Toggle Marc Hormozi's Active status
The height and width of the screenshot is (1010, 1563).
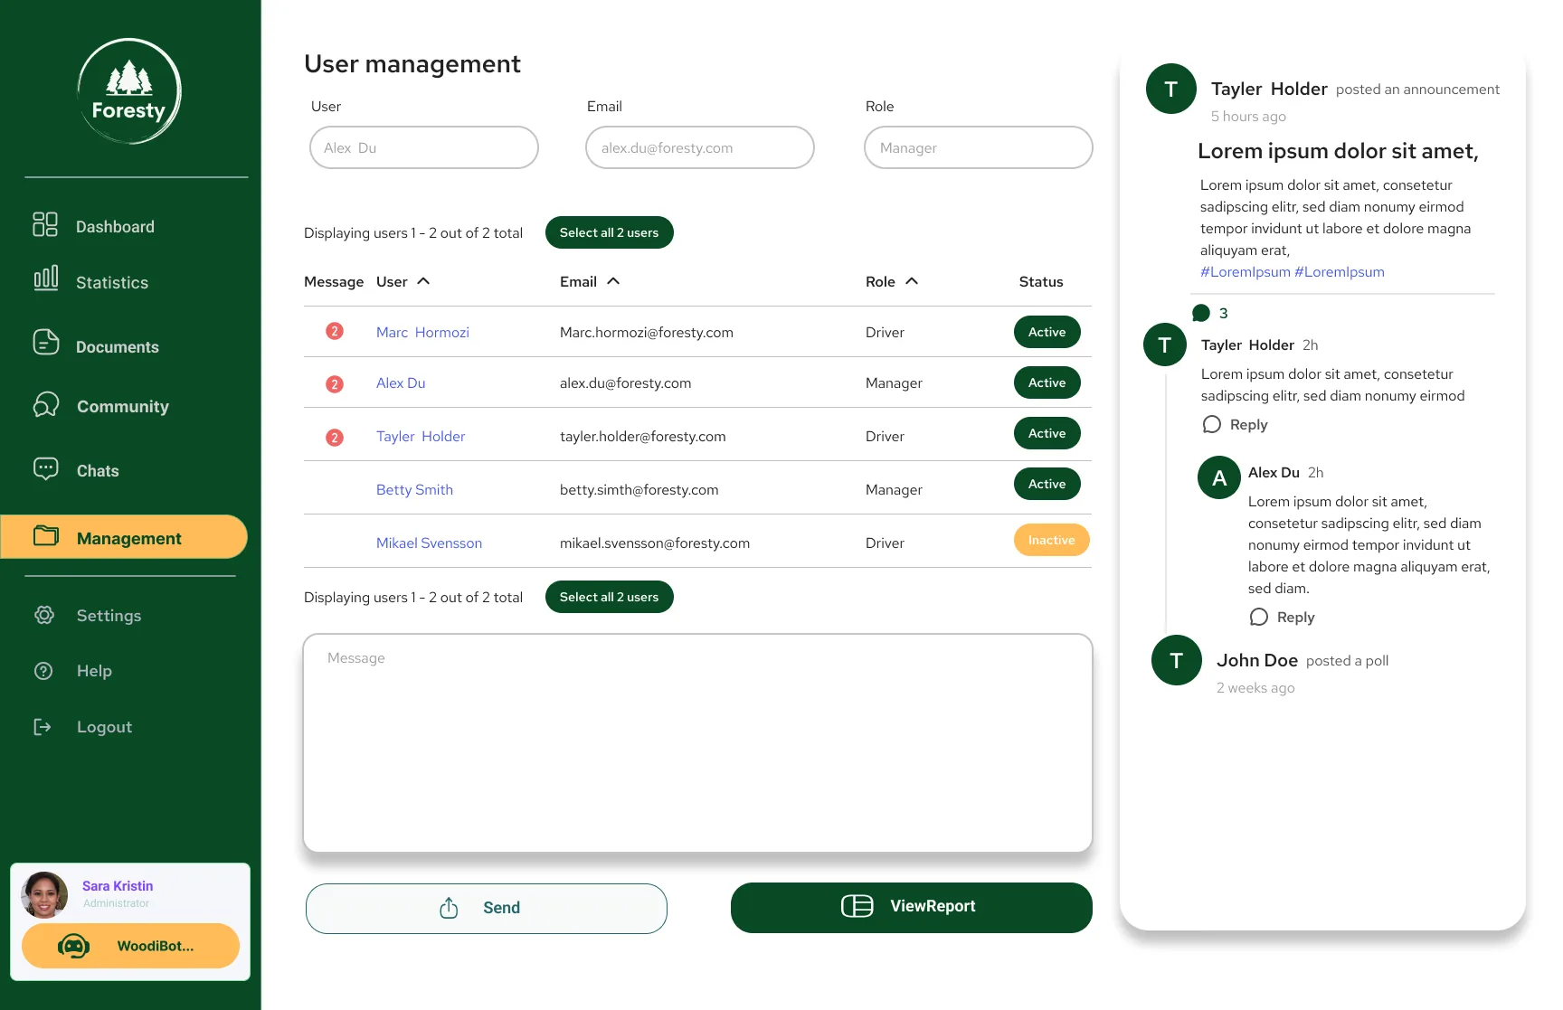(x=1047, y=332)
